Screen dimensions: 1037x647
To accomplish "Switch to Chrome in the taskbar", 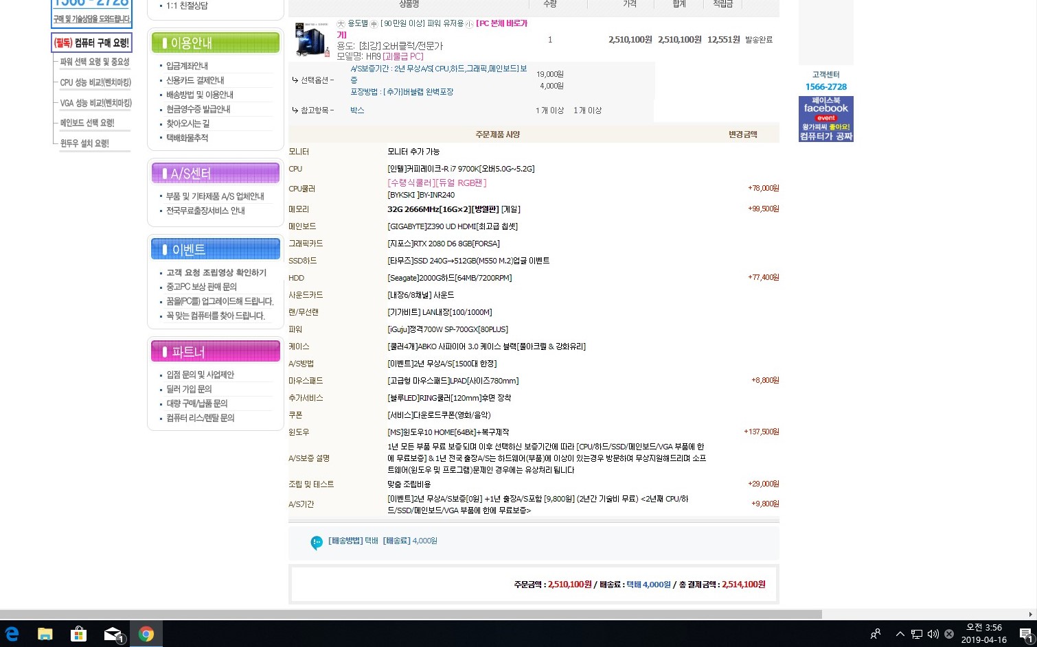I will (x=146, y=633).
